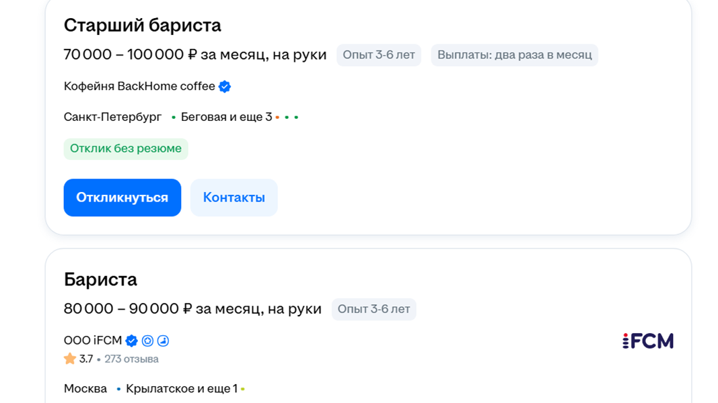Screen dimensions: 718x403
Task: Open Контакты for the Старший бариста vacancy
Action: 234,197
